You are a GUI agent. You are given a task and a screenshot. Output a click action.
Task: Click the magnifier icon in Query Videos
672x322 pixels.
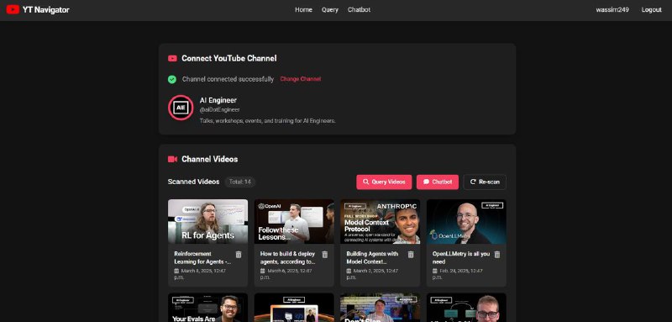(x=366, y=182)
